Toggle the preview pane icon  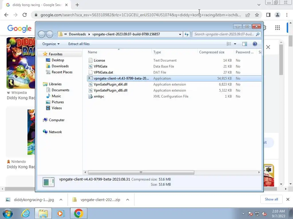244,44
